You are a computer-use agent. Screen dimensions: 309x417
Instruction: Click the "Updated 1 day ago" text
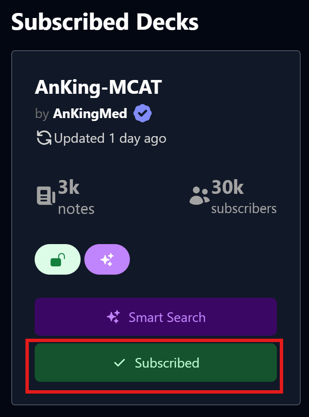[110, 138]
